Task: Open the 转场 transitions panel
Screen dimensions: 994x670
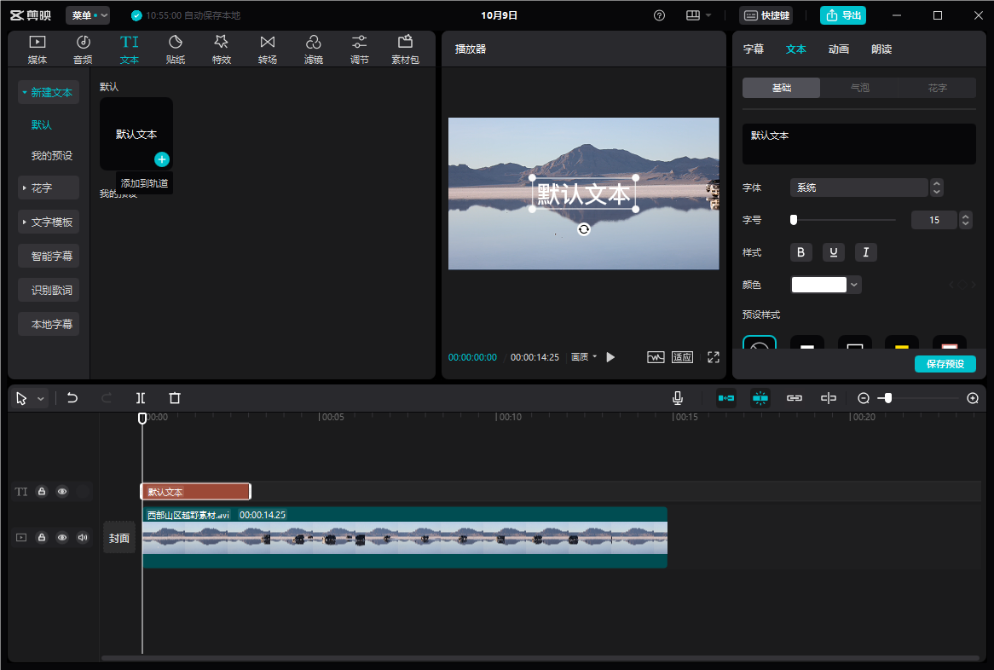Action: 268,49
